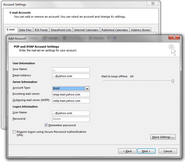
Task: Enable Require logon using Secure Password Authentication
Action: pyautogui.click(x=14, y=132)
